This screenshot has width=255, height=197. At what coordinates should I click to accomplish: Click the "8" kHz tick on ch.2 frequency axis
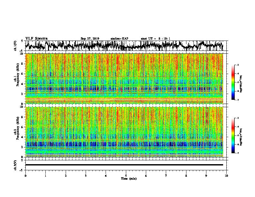pyautogui.click(x=22, y=117)
